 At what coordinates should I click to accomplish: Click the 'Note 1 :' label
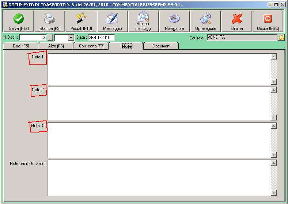39,57
